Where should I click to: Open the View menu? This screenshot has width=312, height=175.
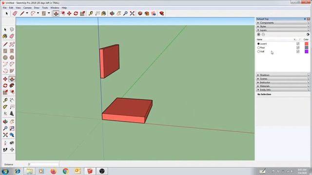pyautogui.click(x=18, y=8)
